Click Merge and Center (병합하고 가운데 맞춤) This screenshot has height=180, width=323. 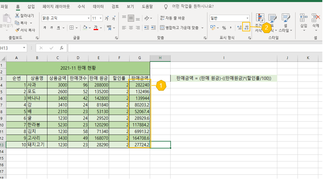[179, 28]
